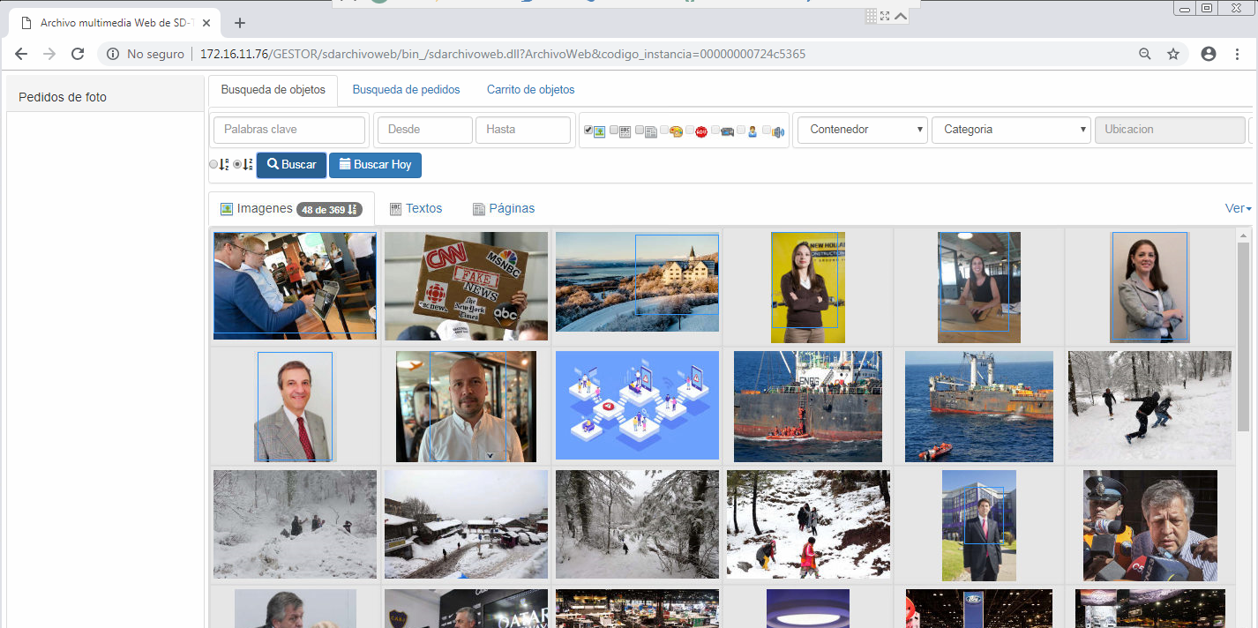This screenshot has width=1258, height=628.
Task: Select the Textos results tab
Action: pyautogui.click(x=416, y=209)
